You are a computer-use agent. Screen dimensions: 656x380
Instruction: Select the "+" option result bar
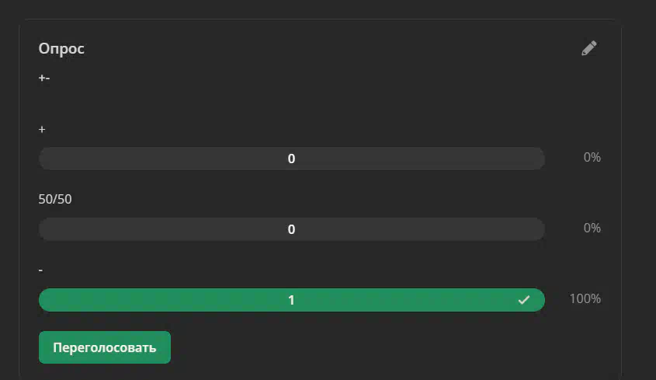click(x=292, y=159)
